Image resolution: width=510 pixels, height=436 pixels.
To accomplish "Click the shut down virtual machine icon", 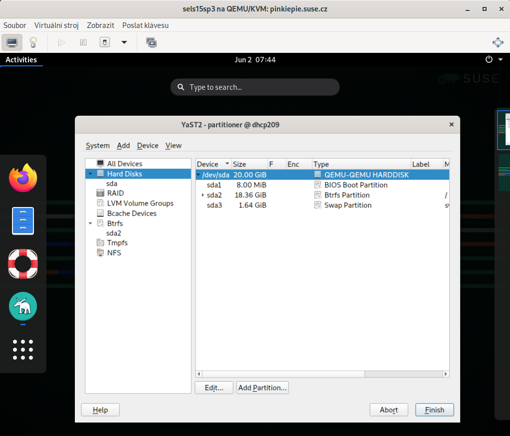I will click(x=105, y=42).
